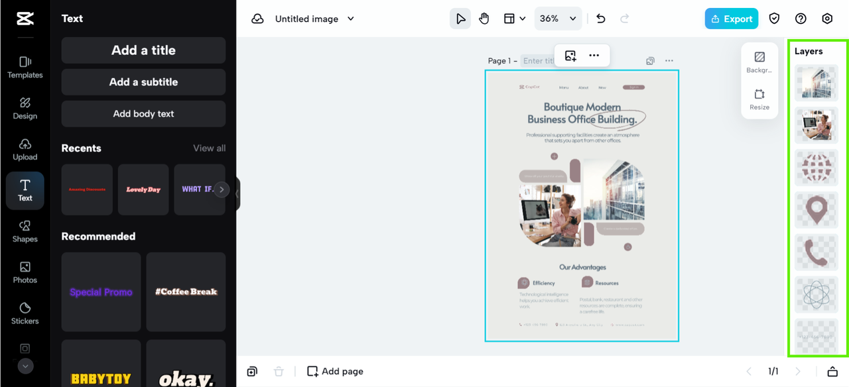
Task: Open the shield privacy icon
Action: [774, 19]
